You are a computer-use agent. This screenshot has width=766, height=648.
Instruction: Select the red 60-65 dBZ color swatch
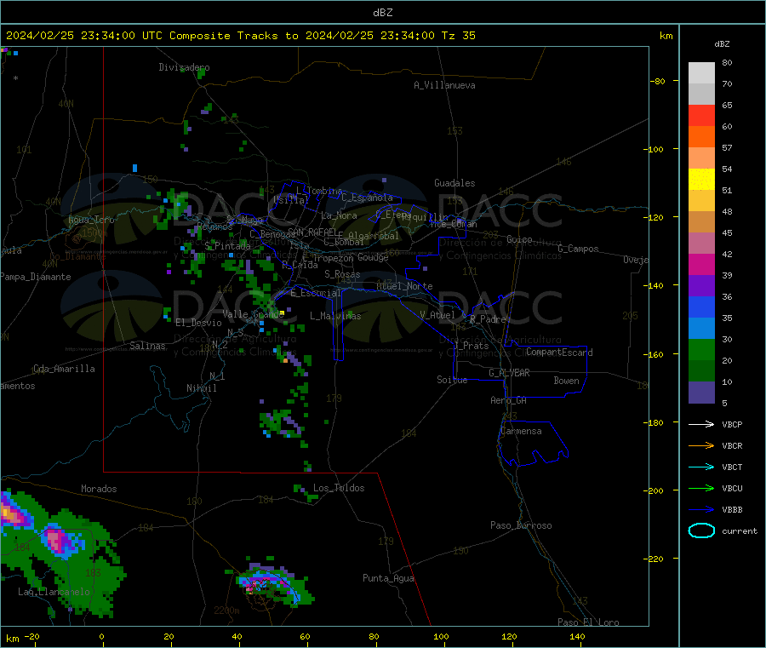701,115
